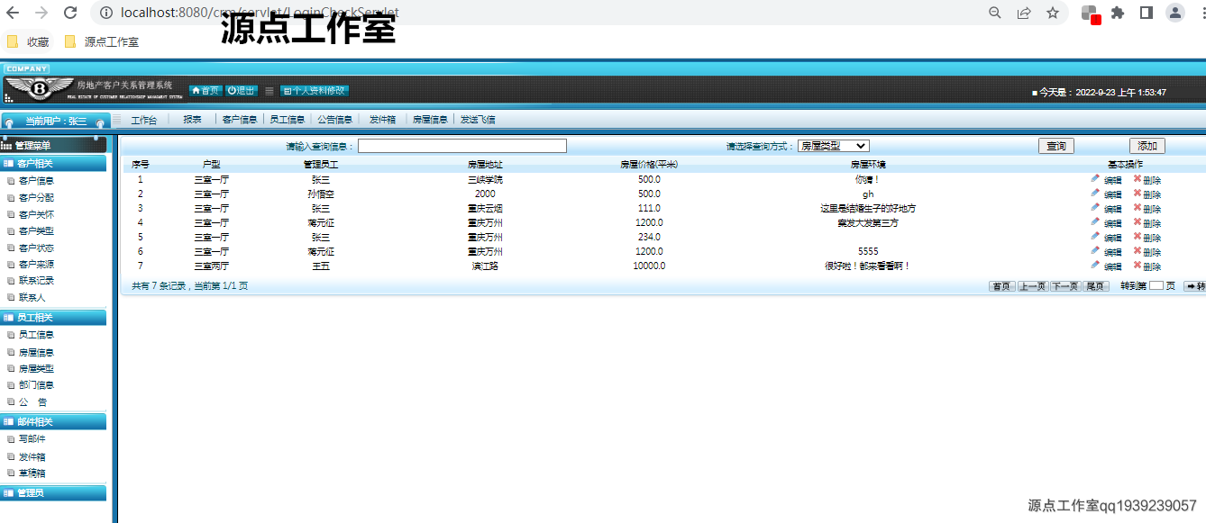Open the 房屋类型 query method dropdown

coord(833,146)
